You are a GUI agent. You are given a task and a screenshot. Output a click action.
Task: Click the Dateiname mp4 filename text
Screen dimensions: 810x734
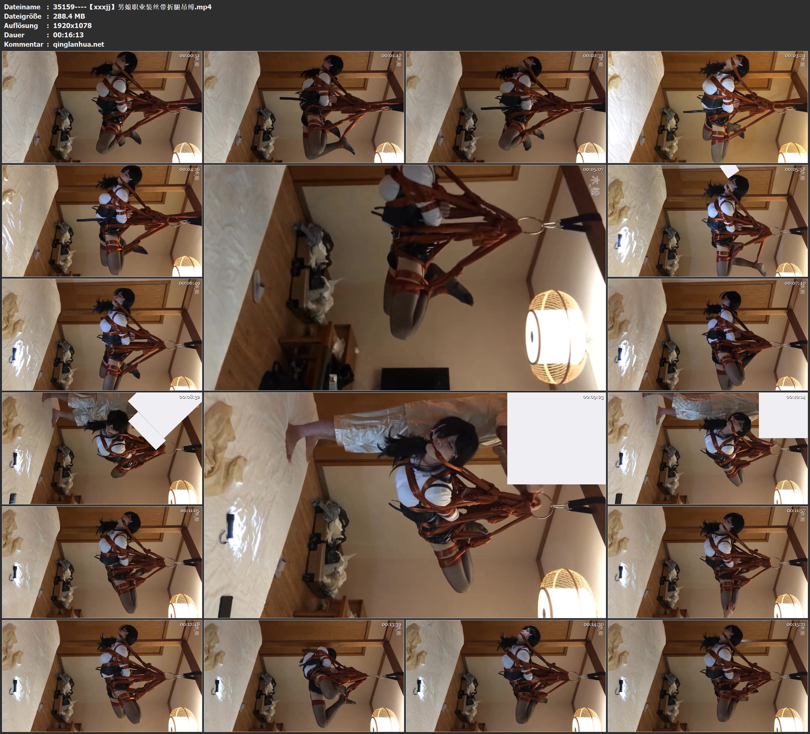(x=132, y=7)
